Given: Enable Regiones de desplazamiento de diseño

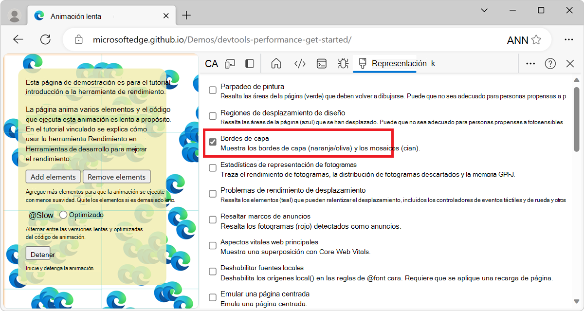Looking at the screenshot, I should pyautogui.click(x=213, y=116).
